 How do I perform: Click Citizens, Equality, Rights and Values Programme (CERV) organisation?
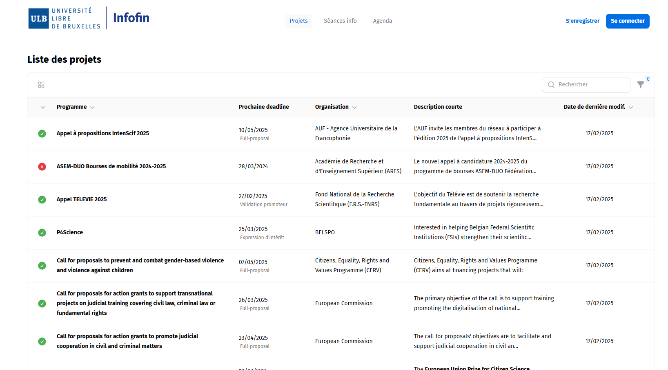(352, 265)
